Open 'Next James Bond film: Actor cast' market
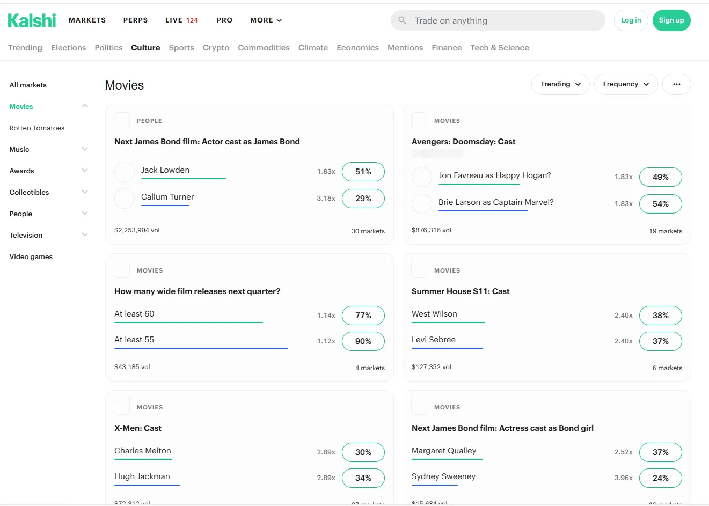709x506 pixels. tap(207, 142)
